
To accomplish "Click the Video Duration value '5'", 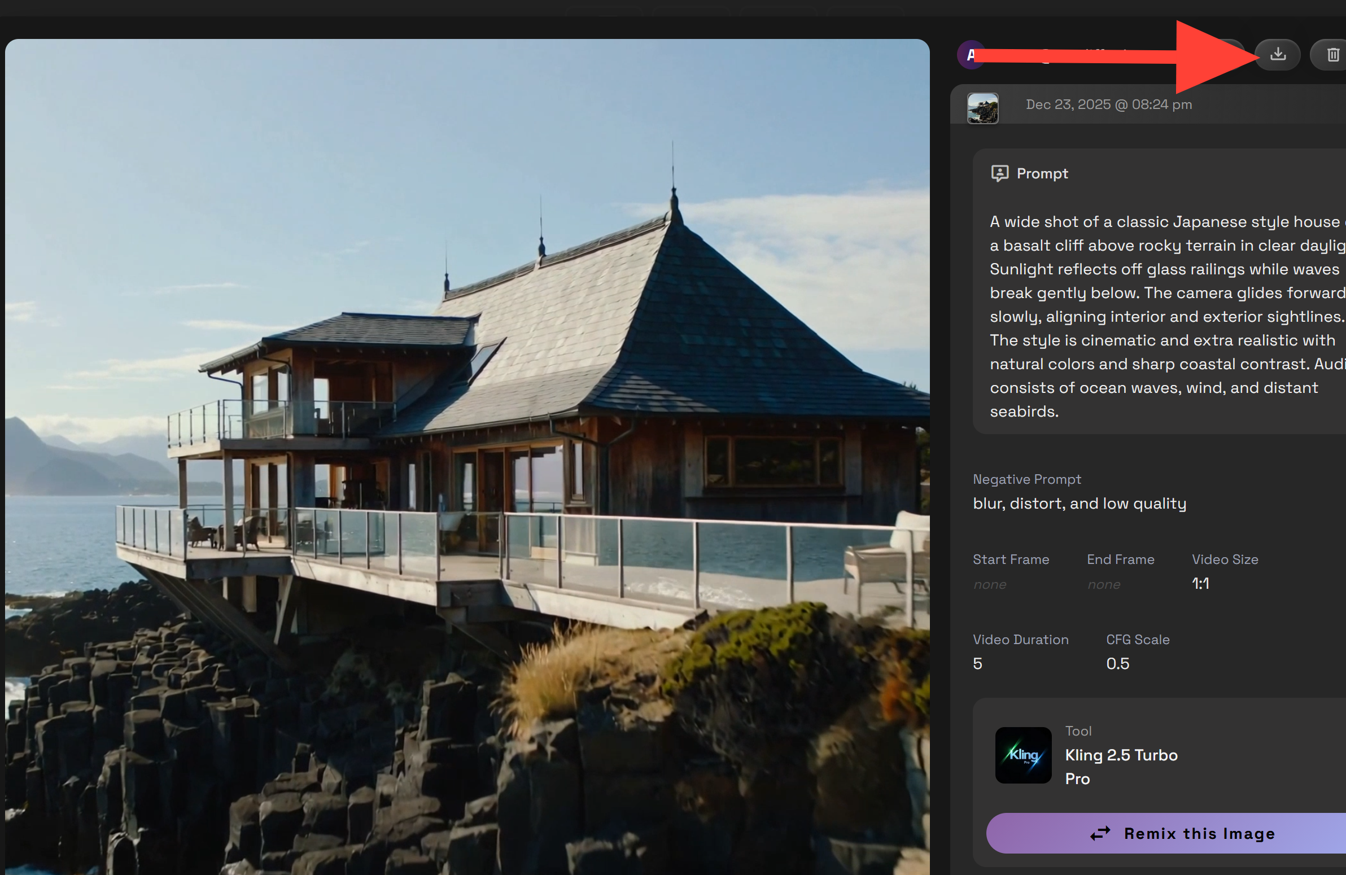I will click(977, 663).
